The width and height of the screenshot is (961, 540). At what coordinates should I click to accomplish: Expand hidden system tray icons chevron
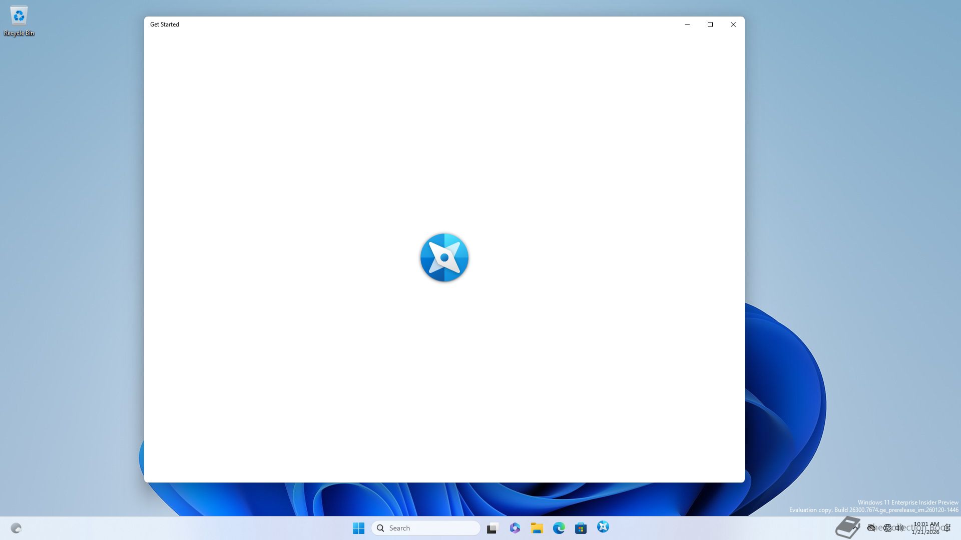click(x=855, y=527)
